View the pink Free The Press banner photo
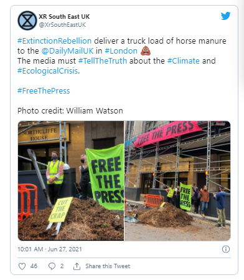The image size is (244, 280). tap(177, 181)
